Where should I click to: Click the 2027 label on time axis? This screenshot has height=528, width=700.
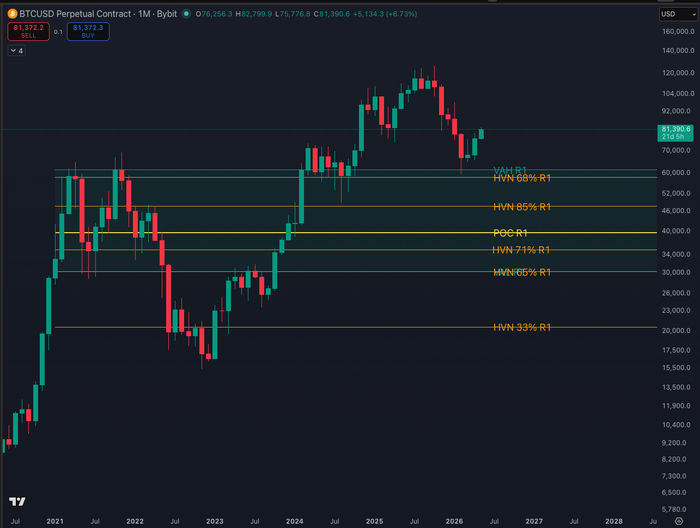pyautogui.click(x=534, y=521)
